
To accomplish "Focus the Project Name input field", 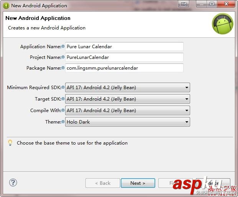I will tap(124, 57).
